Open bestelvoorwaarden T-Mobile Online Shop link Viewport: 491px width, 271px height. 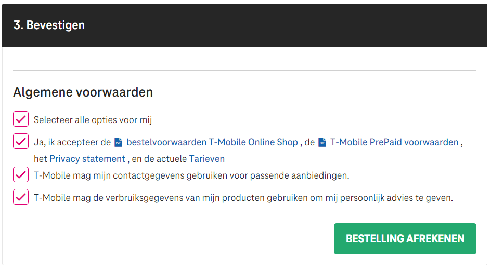(x=212, y=142)
